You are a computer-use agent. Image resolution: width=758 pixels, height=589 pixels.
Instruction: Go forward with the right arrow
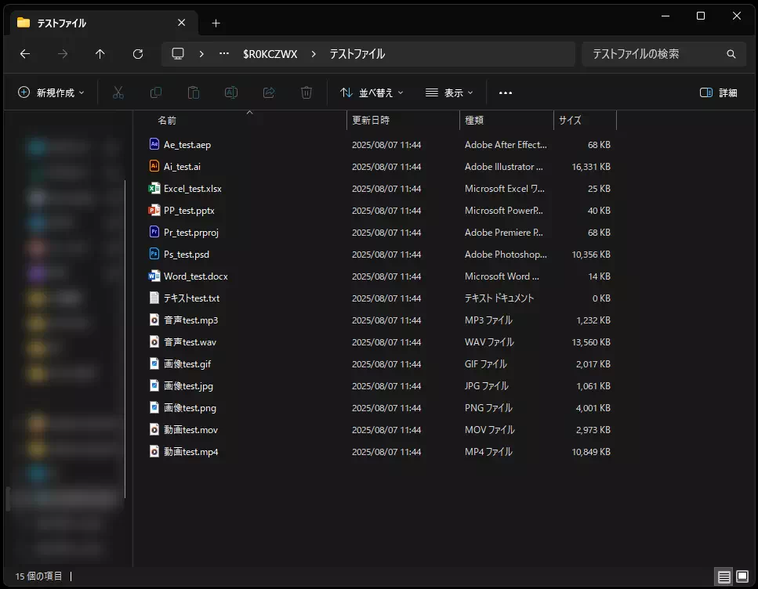click(63, 53)
